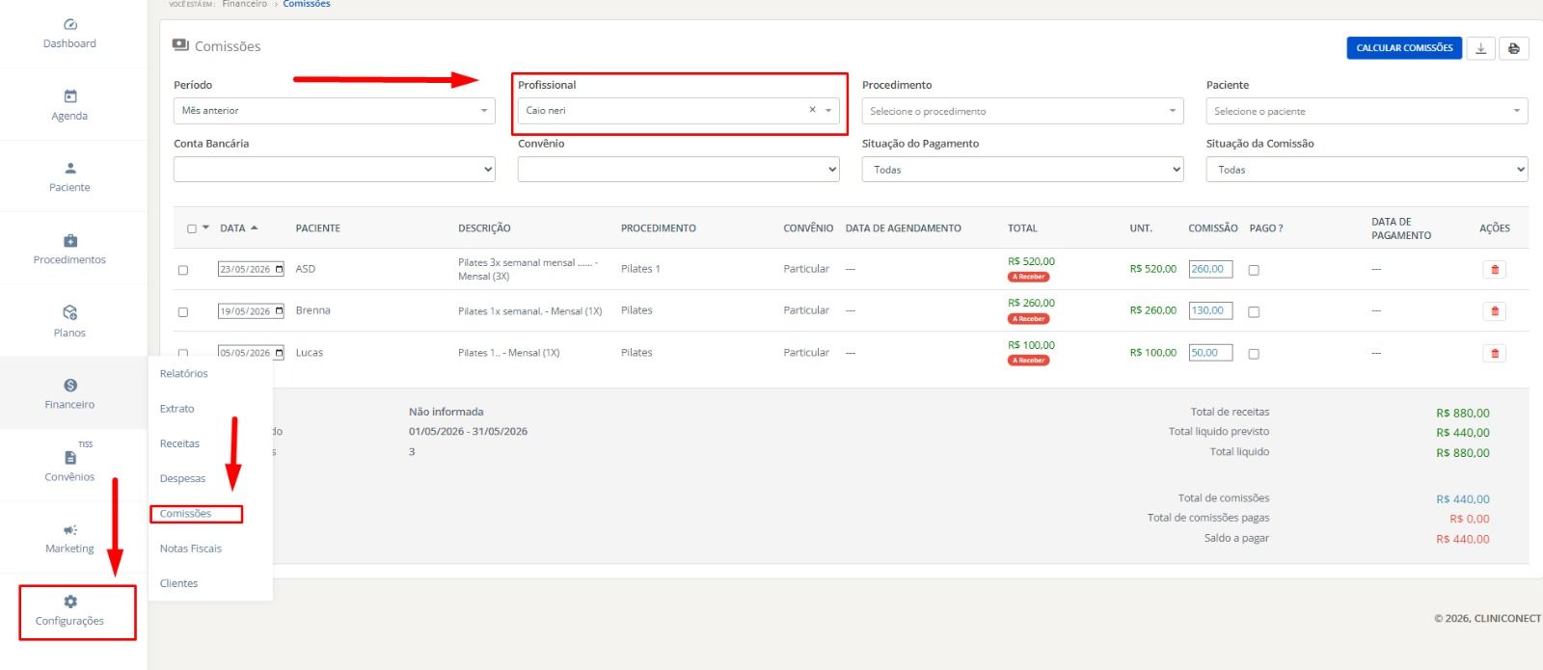Open the Financeiro dollar icon
The width and height of the screenshot is (1543, 670).
point(70,386)
